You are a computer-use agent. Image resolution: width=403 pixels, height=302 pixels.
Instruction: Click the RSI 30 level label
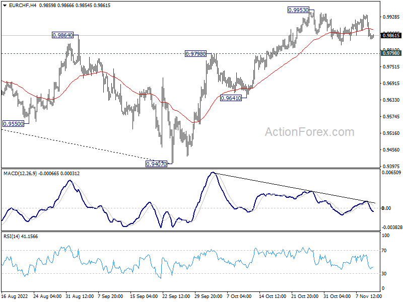coord(384,274)
